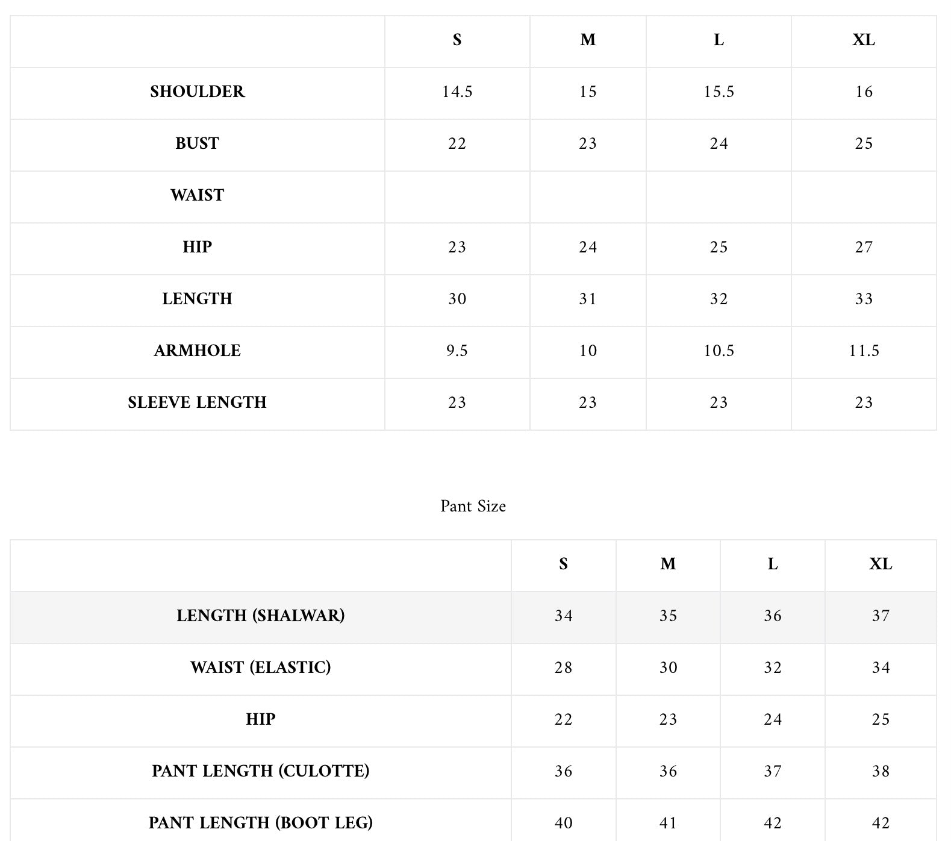Click the S column header in Pant table
This screenshot has width=951, height=841.
tap(563, 564)
